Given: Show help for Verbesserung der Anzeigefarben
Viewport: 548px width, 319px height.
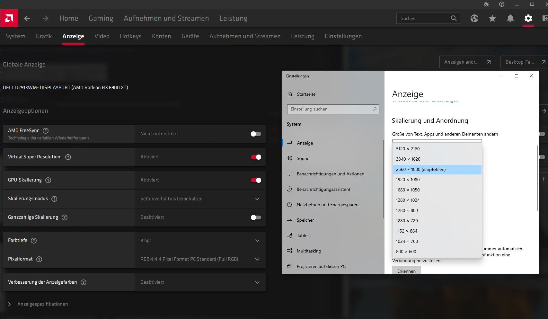Looking at the screenshot, I should pyautogui.click(x=84, y=282).
